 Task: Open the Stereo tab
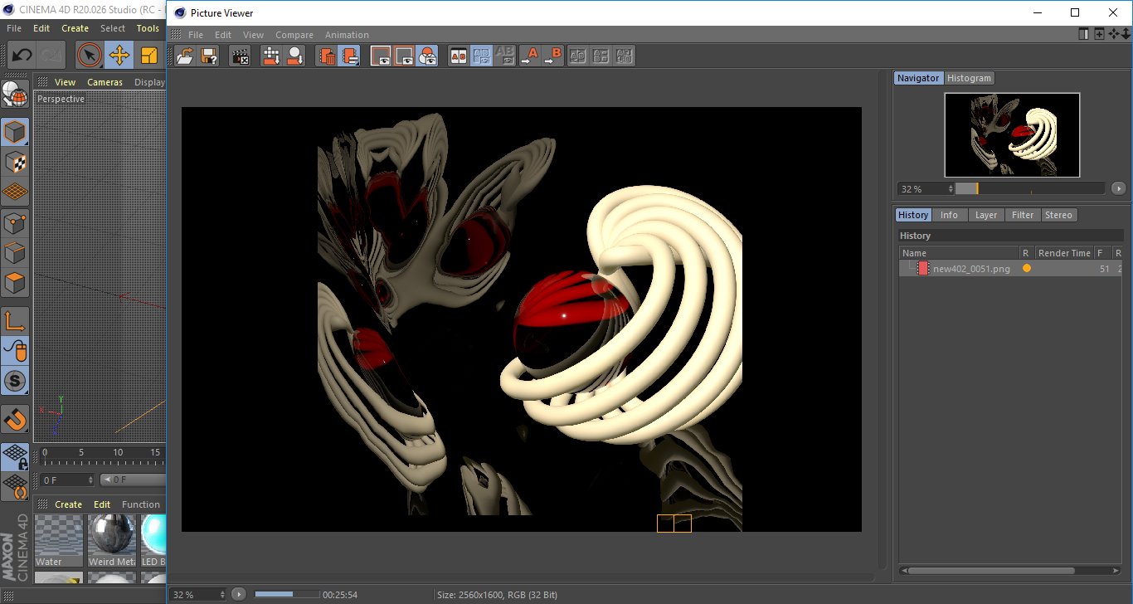click(1058, 215)
